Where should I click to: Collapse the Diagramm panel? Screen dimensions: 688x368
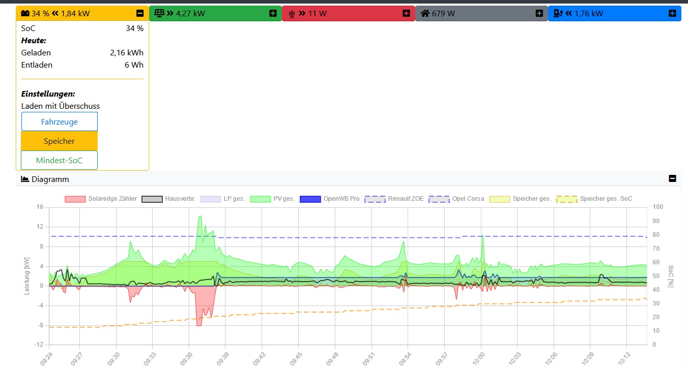672,178
